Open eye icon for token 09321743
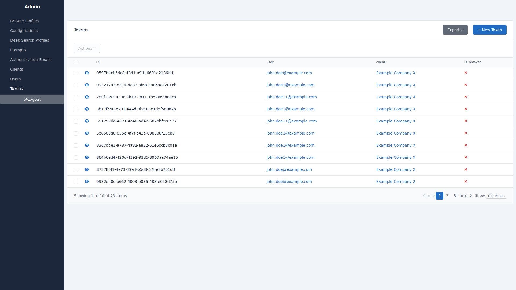The height and width of the screenshot is (290, 516). pos(87,85)
